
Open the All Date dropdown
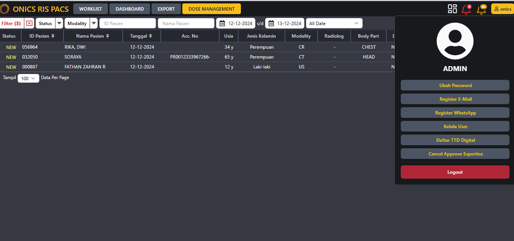(334, 23)
